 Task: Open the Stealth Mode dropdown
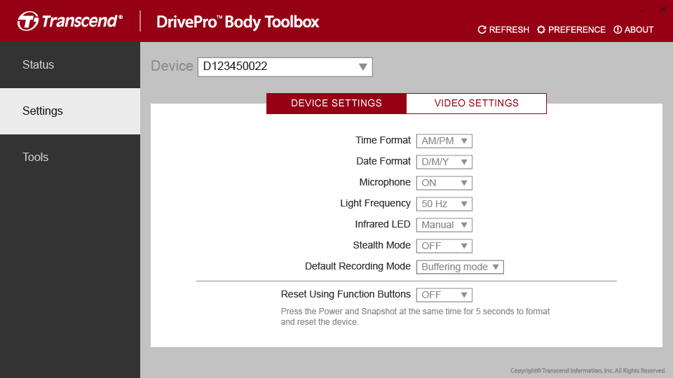point(444,246)
